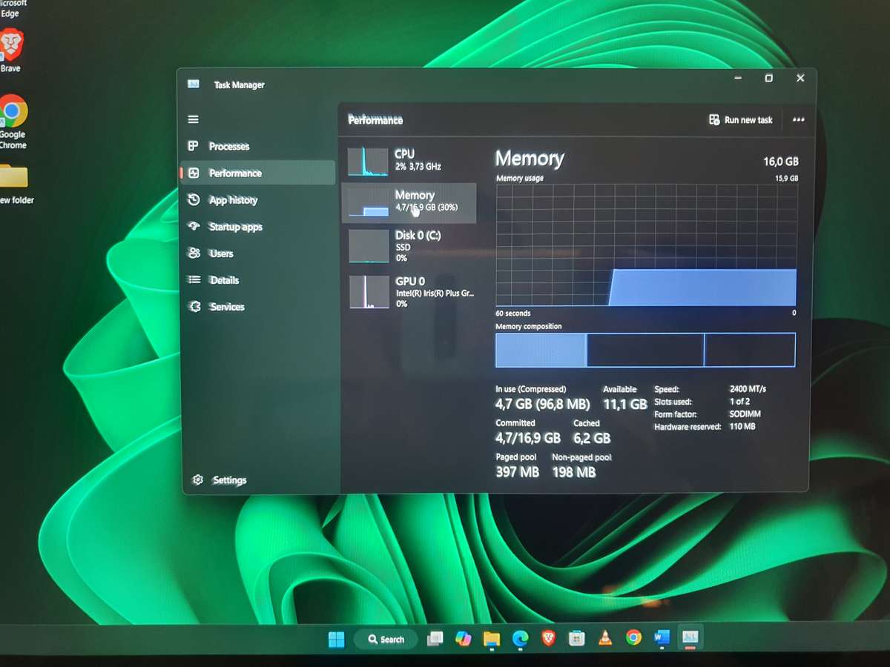
Task: Select the Users sidebar icon
Action: click(194, 253)
